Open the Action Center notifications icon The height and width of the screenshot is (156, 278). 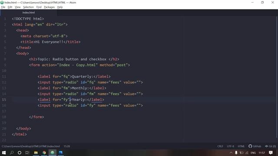[271, 153]
